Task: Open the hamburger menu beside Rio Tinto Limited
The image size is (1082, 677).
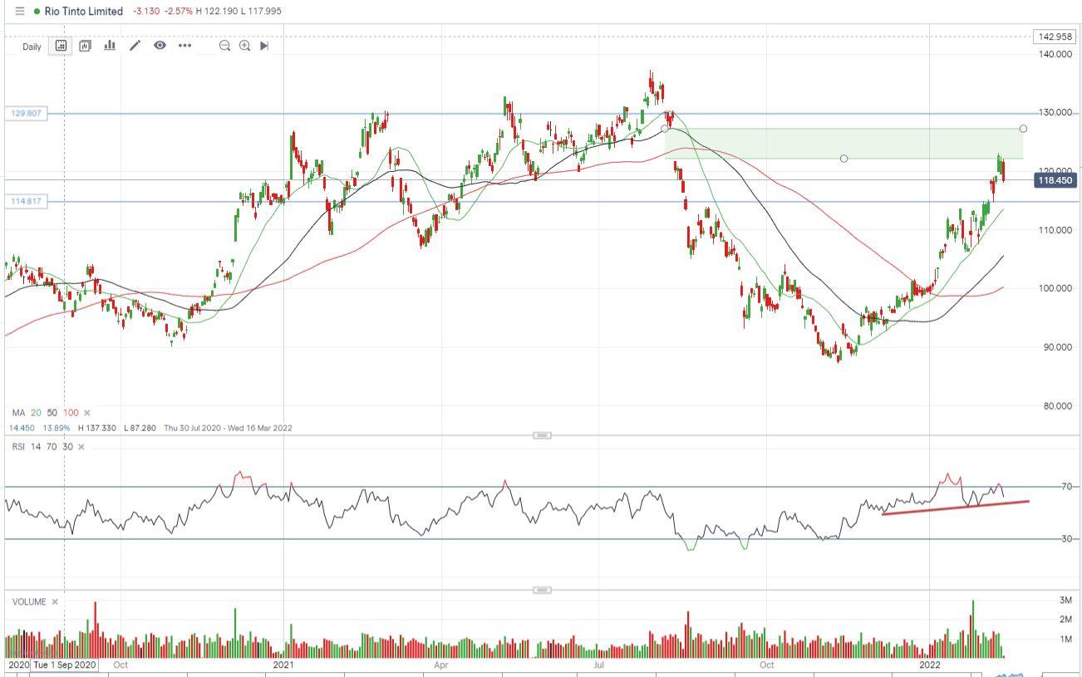Action: [20, 12]
